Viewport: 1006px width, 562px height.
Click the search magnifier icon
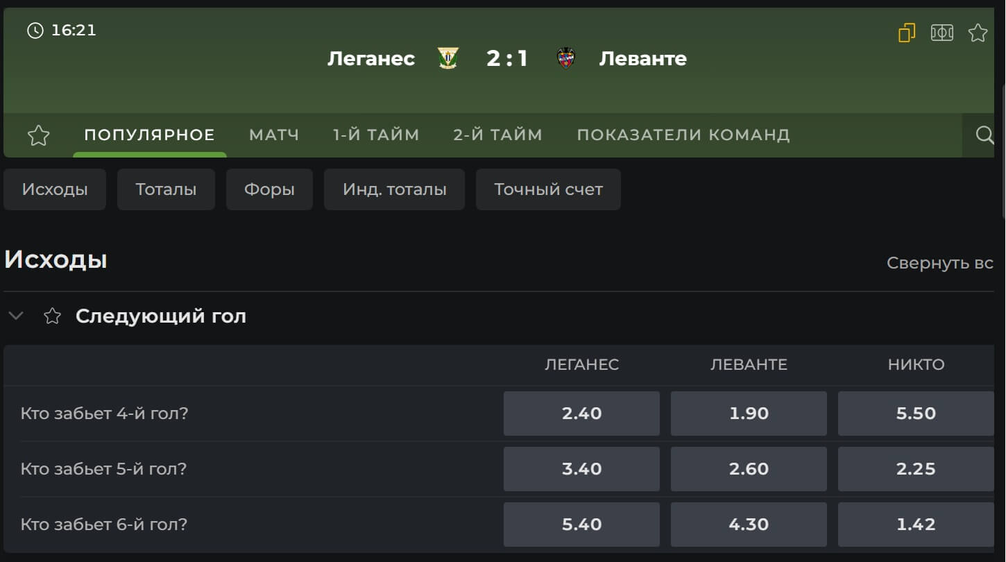984,135
